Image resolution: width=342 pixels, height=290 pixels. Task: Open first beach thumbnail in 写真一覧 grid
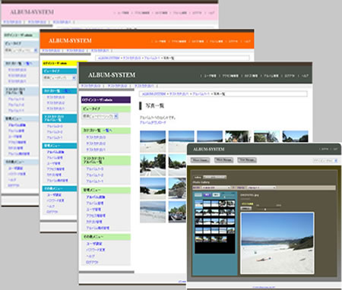tap(153, 141)
